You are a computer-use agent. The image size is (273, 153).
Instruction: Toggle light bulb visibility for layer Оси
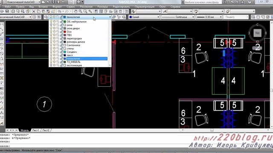point(51,32)
